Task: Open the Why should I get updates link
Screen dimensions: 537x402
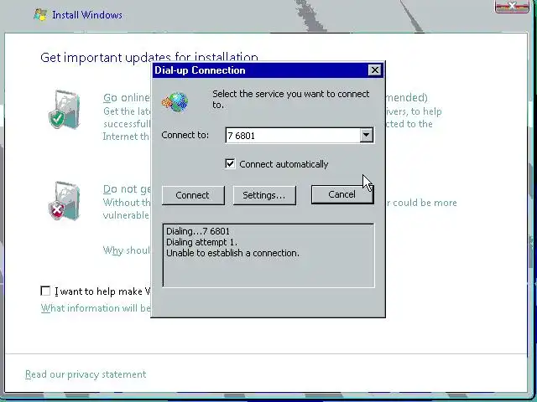Action: point(127,250)
